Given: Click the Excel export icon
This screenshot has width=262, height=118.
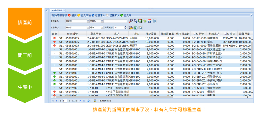Looking at the screenshot, I should pos(135,28).
